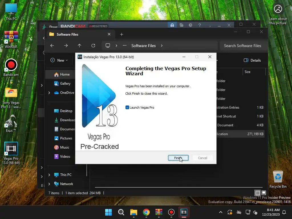Expand the Network tree node

[49, 184]
